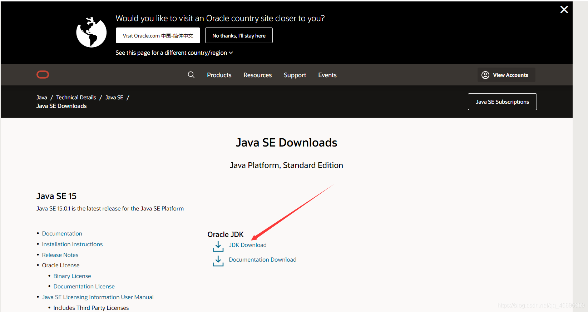Open the Resources menu
Screen dimensions: 588x312
point(258,75)
